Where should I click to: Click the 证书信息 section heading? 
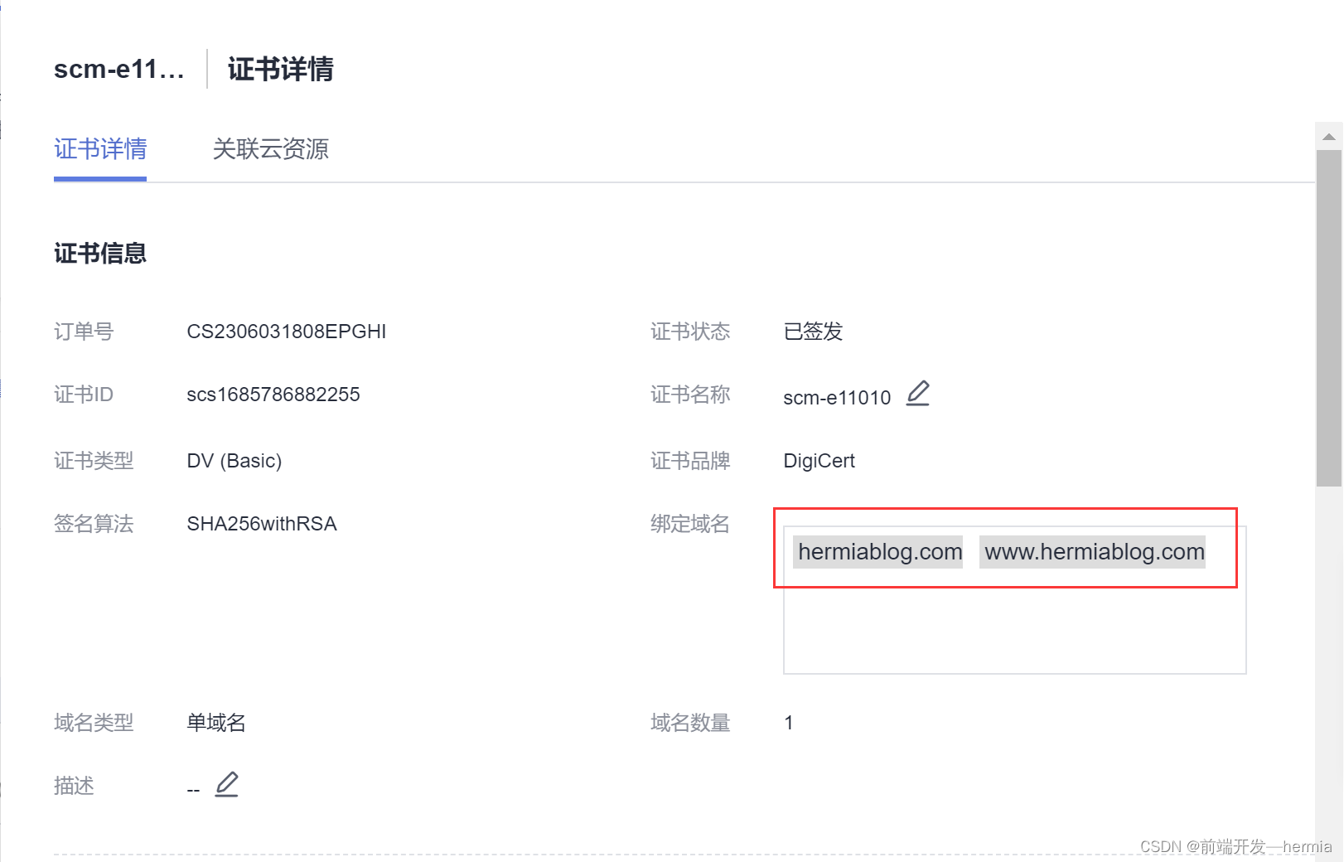point(100,254)
